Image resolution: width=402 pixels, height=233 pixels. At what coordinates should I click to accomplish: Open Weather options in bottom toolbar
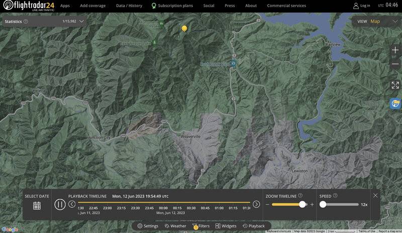click(x=174, y=226)
